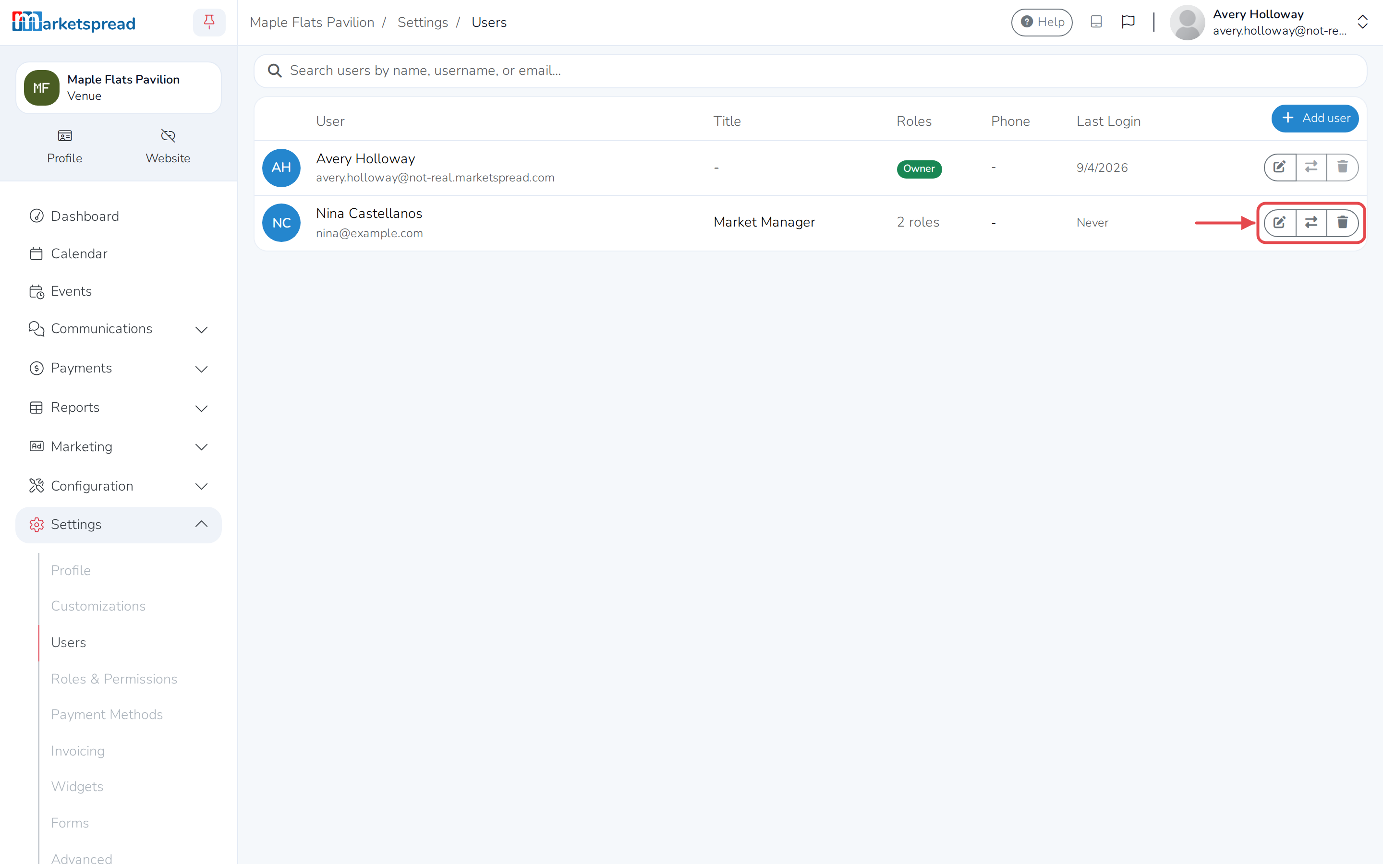
Task: Click delete icon for Avery Holloway
Action: click(x=1343, y=167)
